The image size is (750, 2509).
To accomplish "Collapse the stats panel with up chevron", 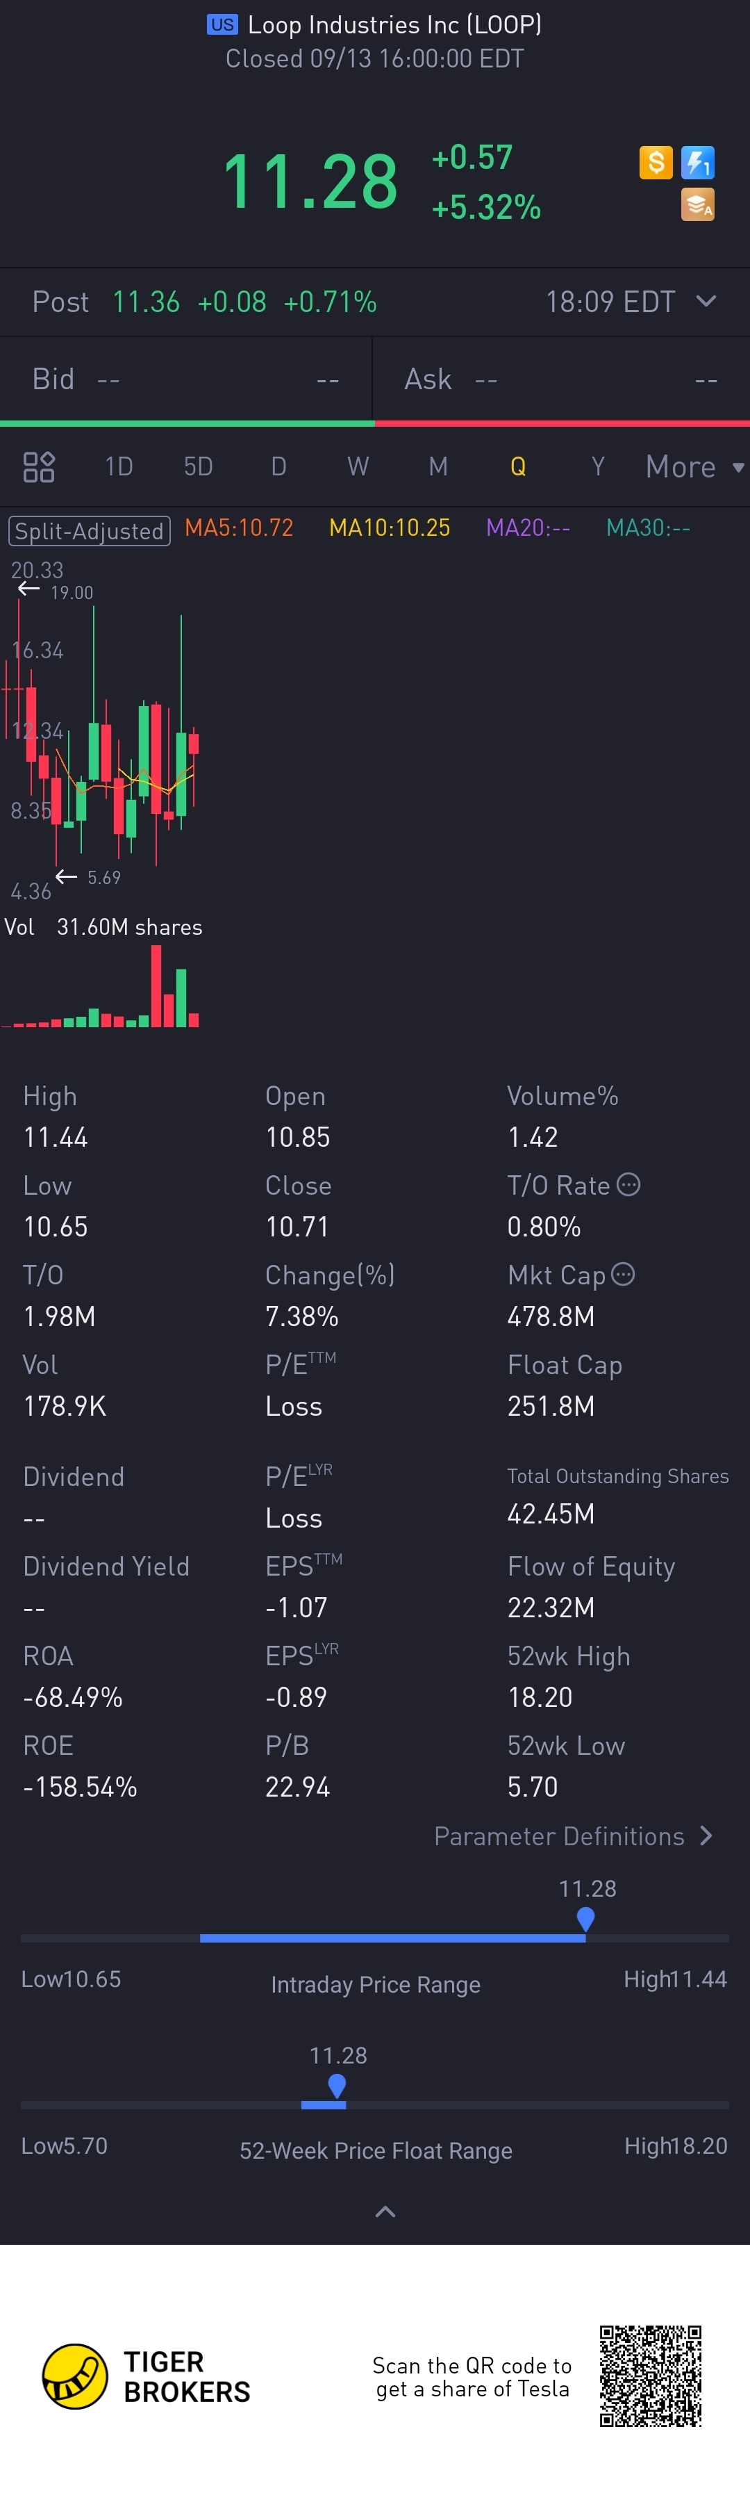I will pyautogui.click(x=385, y=2211).
